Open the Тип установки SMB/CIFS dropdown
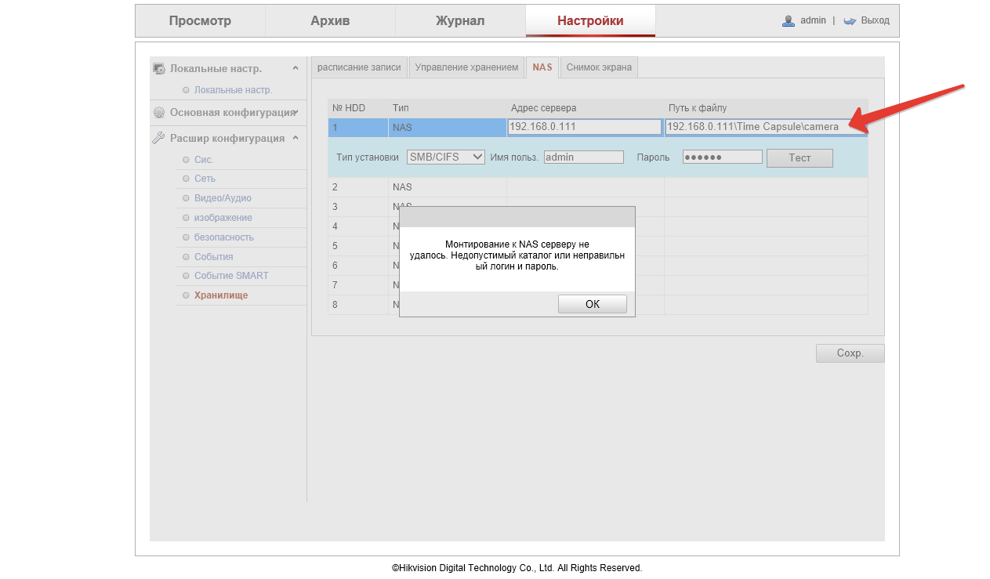 [445, 157]
